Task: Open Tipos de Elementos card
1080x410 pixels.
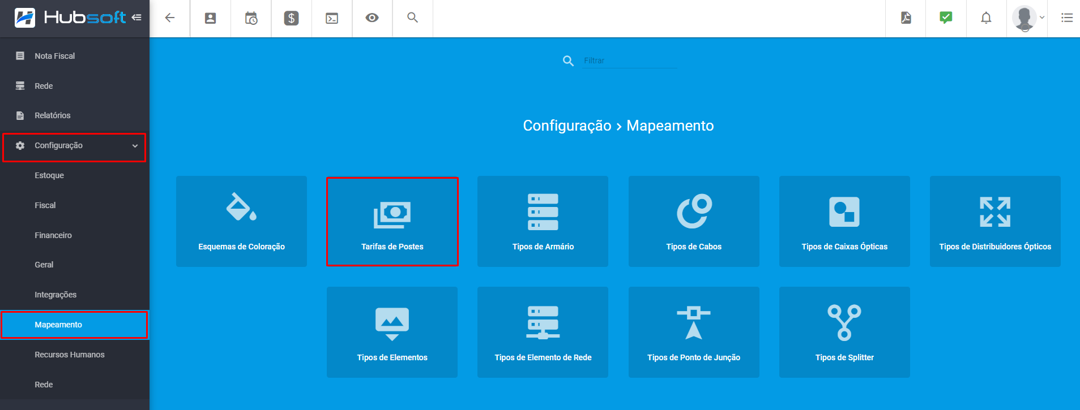Action: click(392, 332)
